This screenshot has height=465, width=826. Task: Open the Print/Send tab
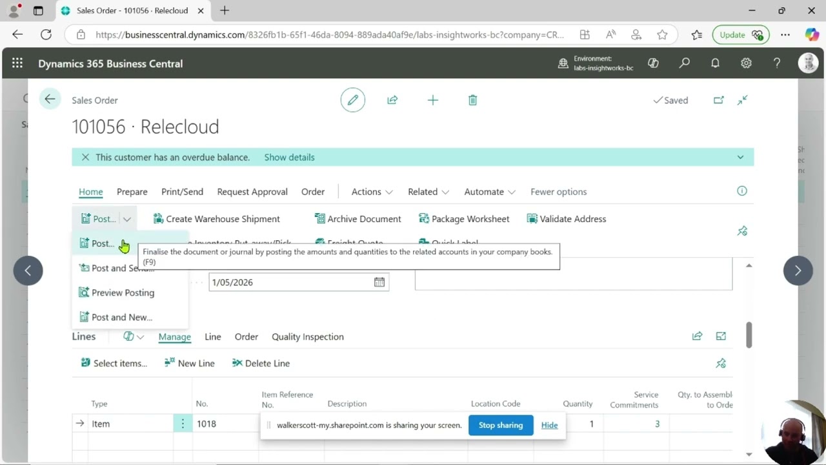click(182, 192)
